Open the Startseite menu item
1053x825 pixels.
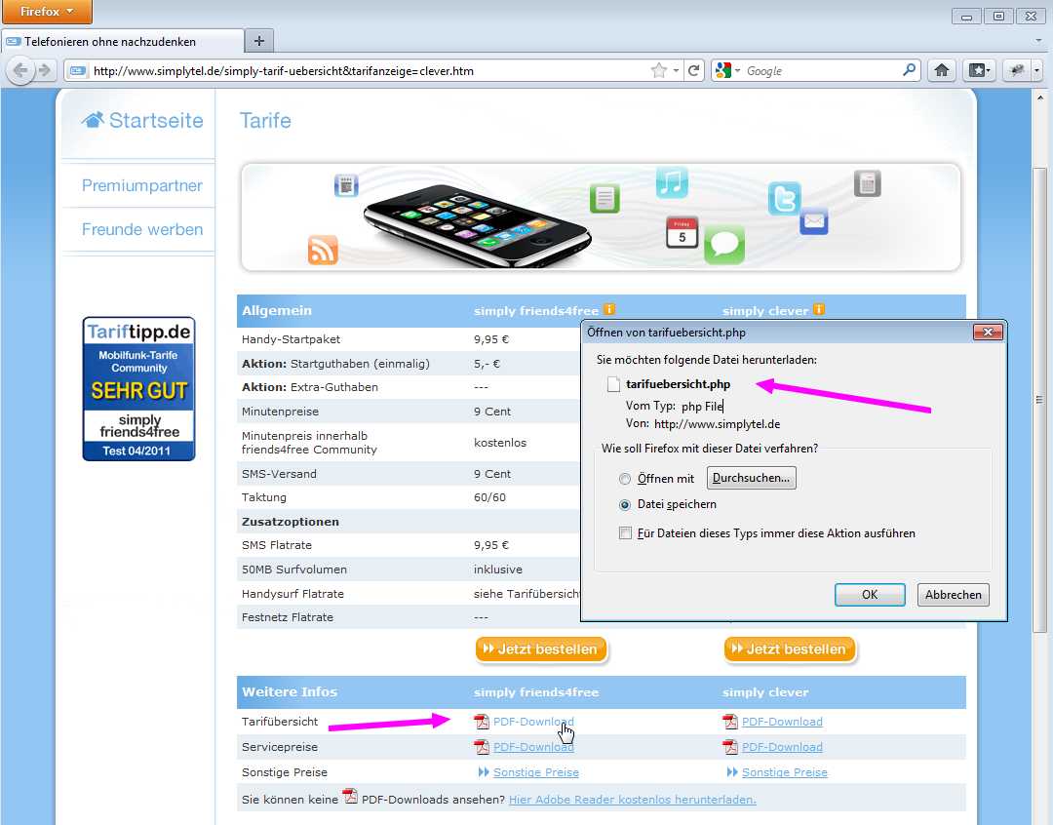(x=142, y=120)
